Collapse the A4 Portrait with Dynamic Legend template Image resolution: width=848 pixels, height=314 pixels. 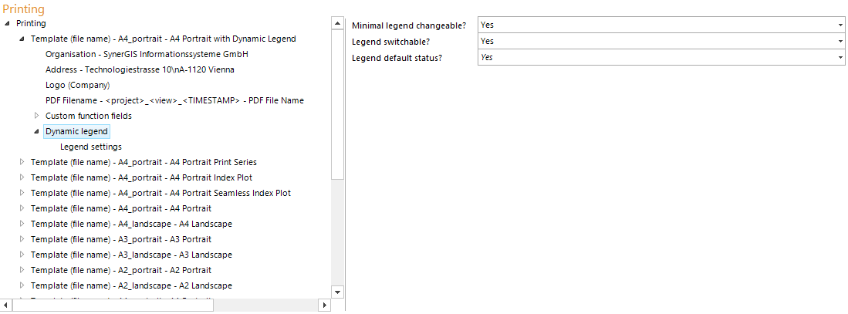pyautogui.click(x=22, y=39)
